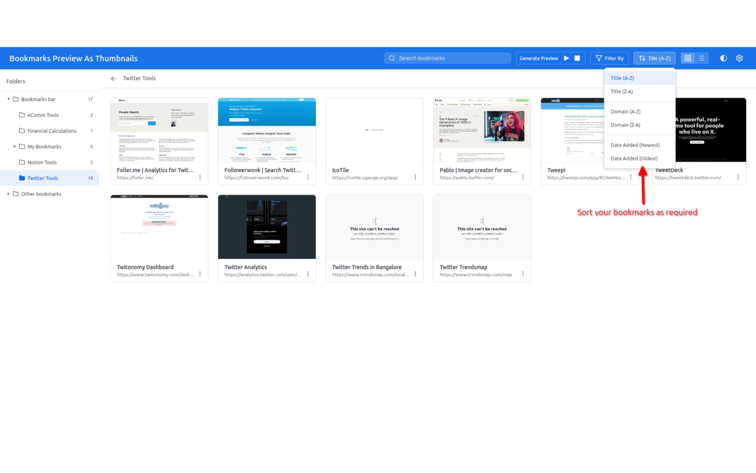Open more options for Followerwonk bookmark

point(308,177)
